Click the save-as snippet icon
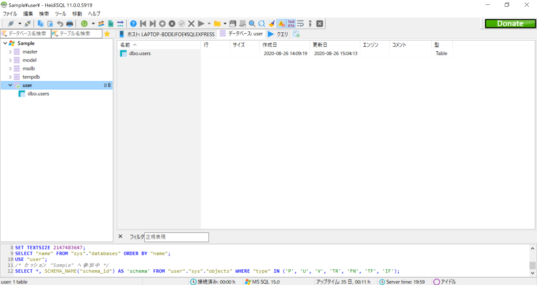This screenshot has width=537, height=285. tap(242, 24)
